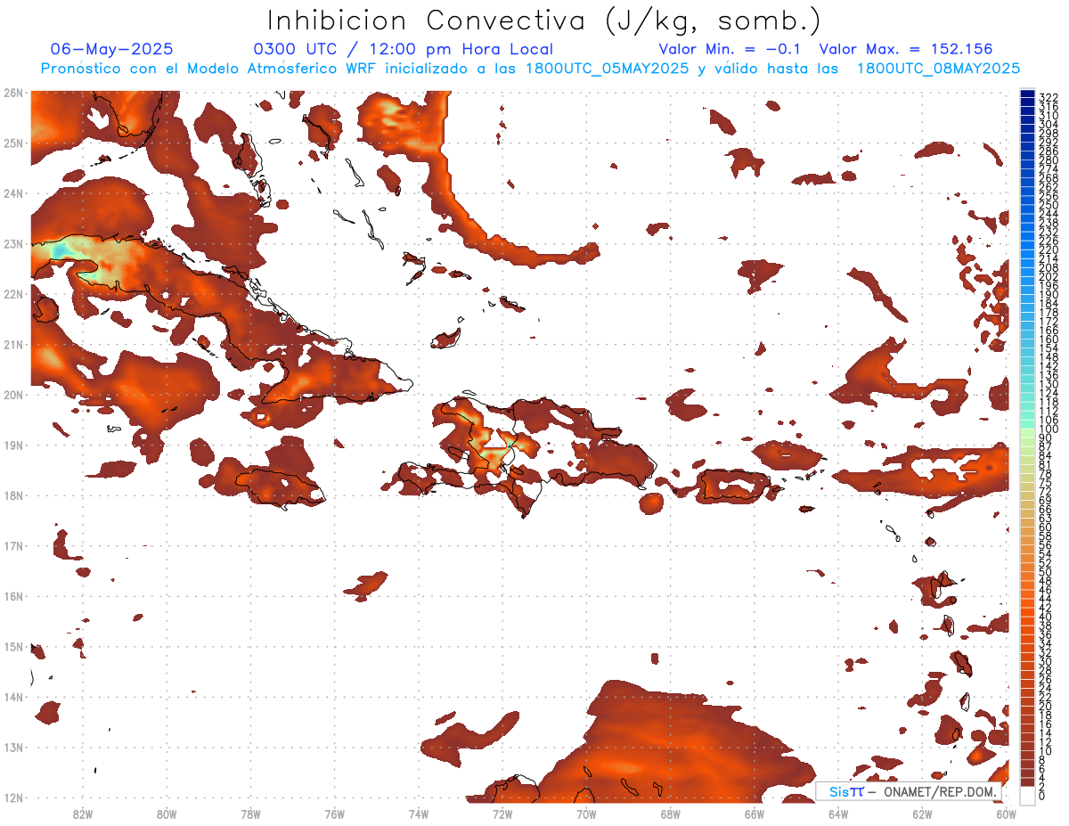The height and width of the screenshot is (826, 1069).
Task: Click the colorbar label 250
Action: click(1048, 205)
